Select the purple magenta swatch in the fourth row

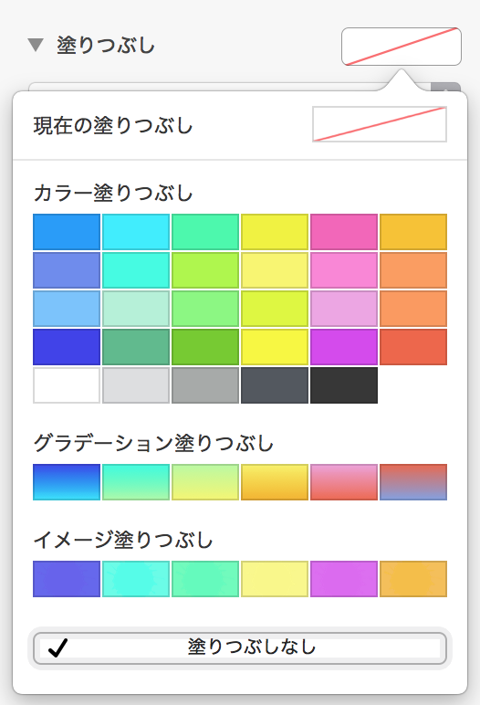point(344,347)
